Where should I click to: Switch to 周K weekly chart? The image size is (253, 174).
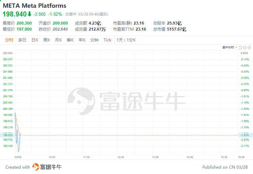point(47,40)
